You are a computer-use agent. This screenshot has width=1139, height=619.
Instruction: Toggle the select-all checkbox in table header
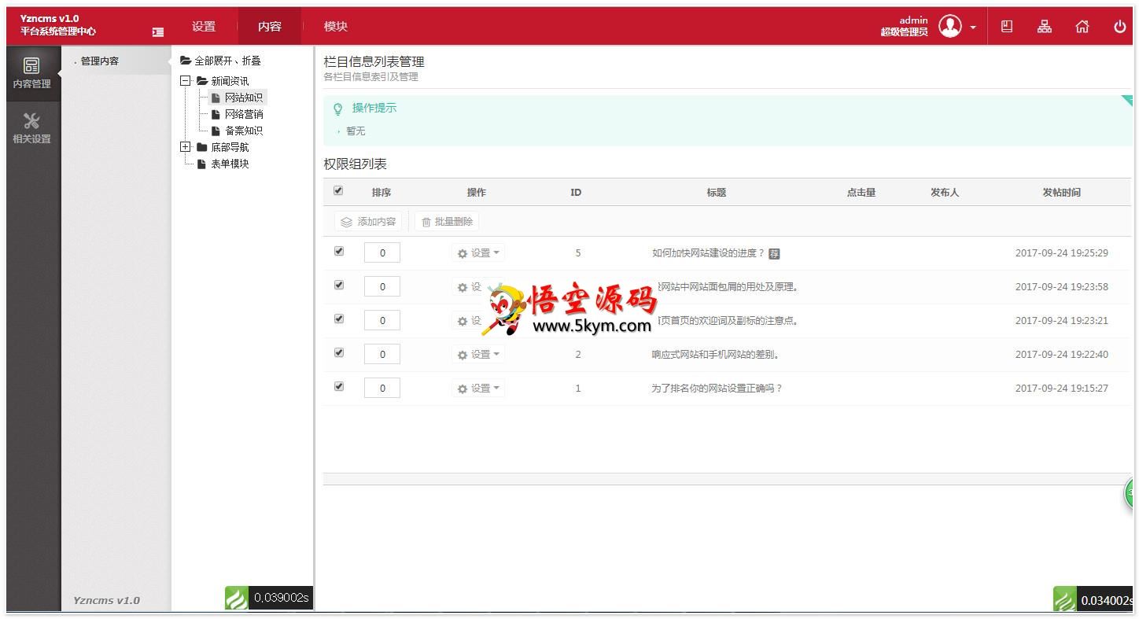pos(338,190)
